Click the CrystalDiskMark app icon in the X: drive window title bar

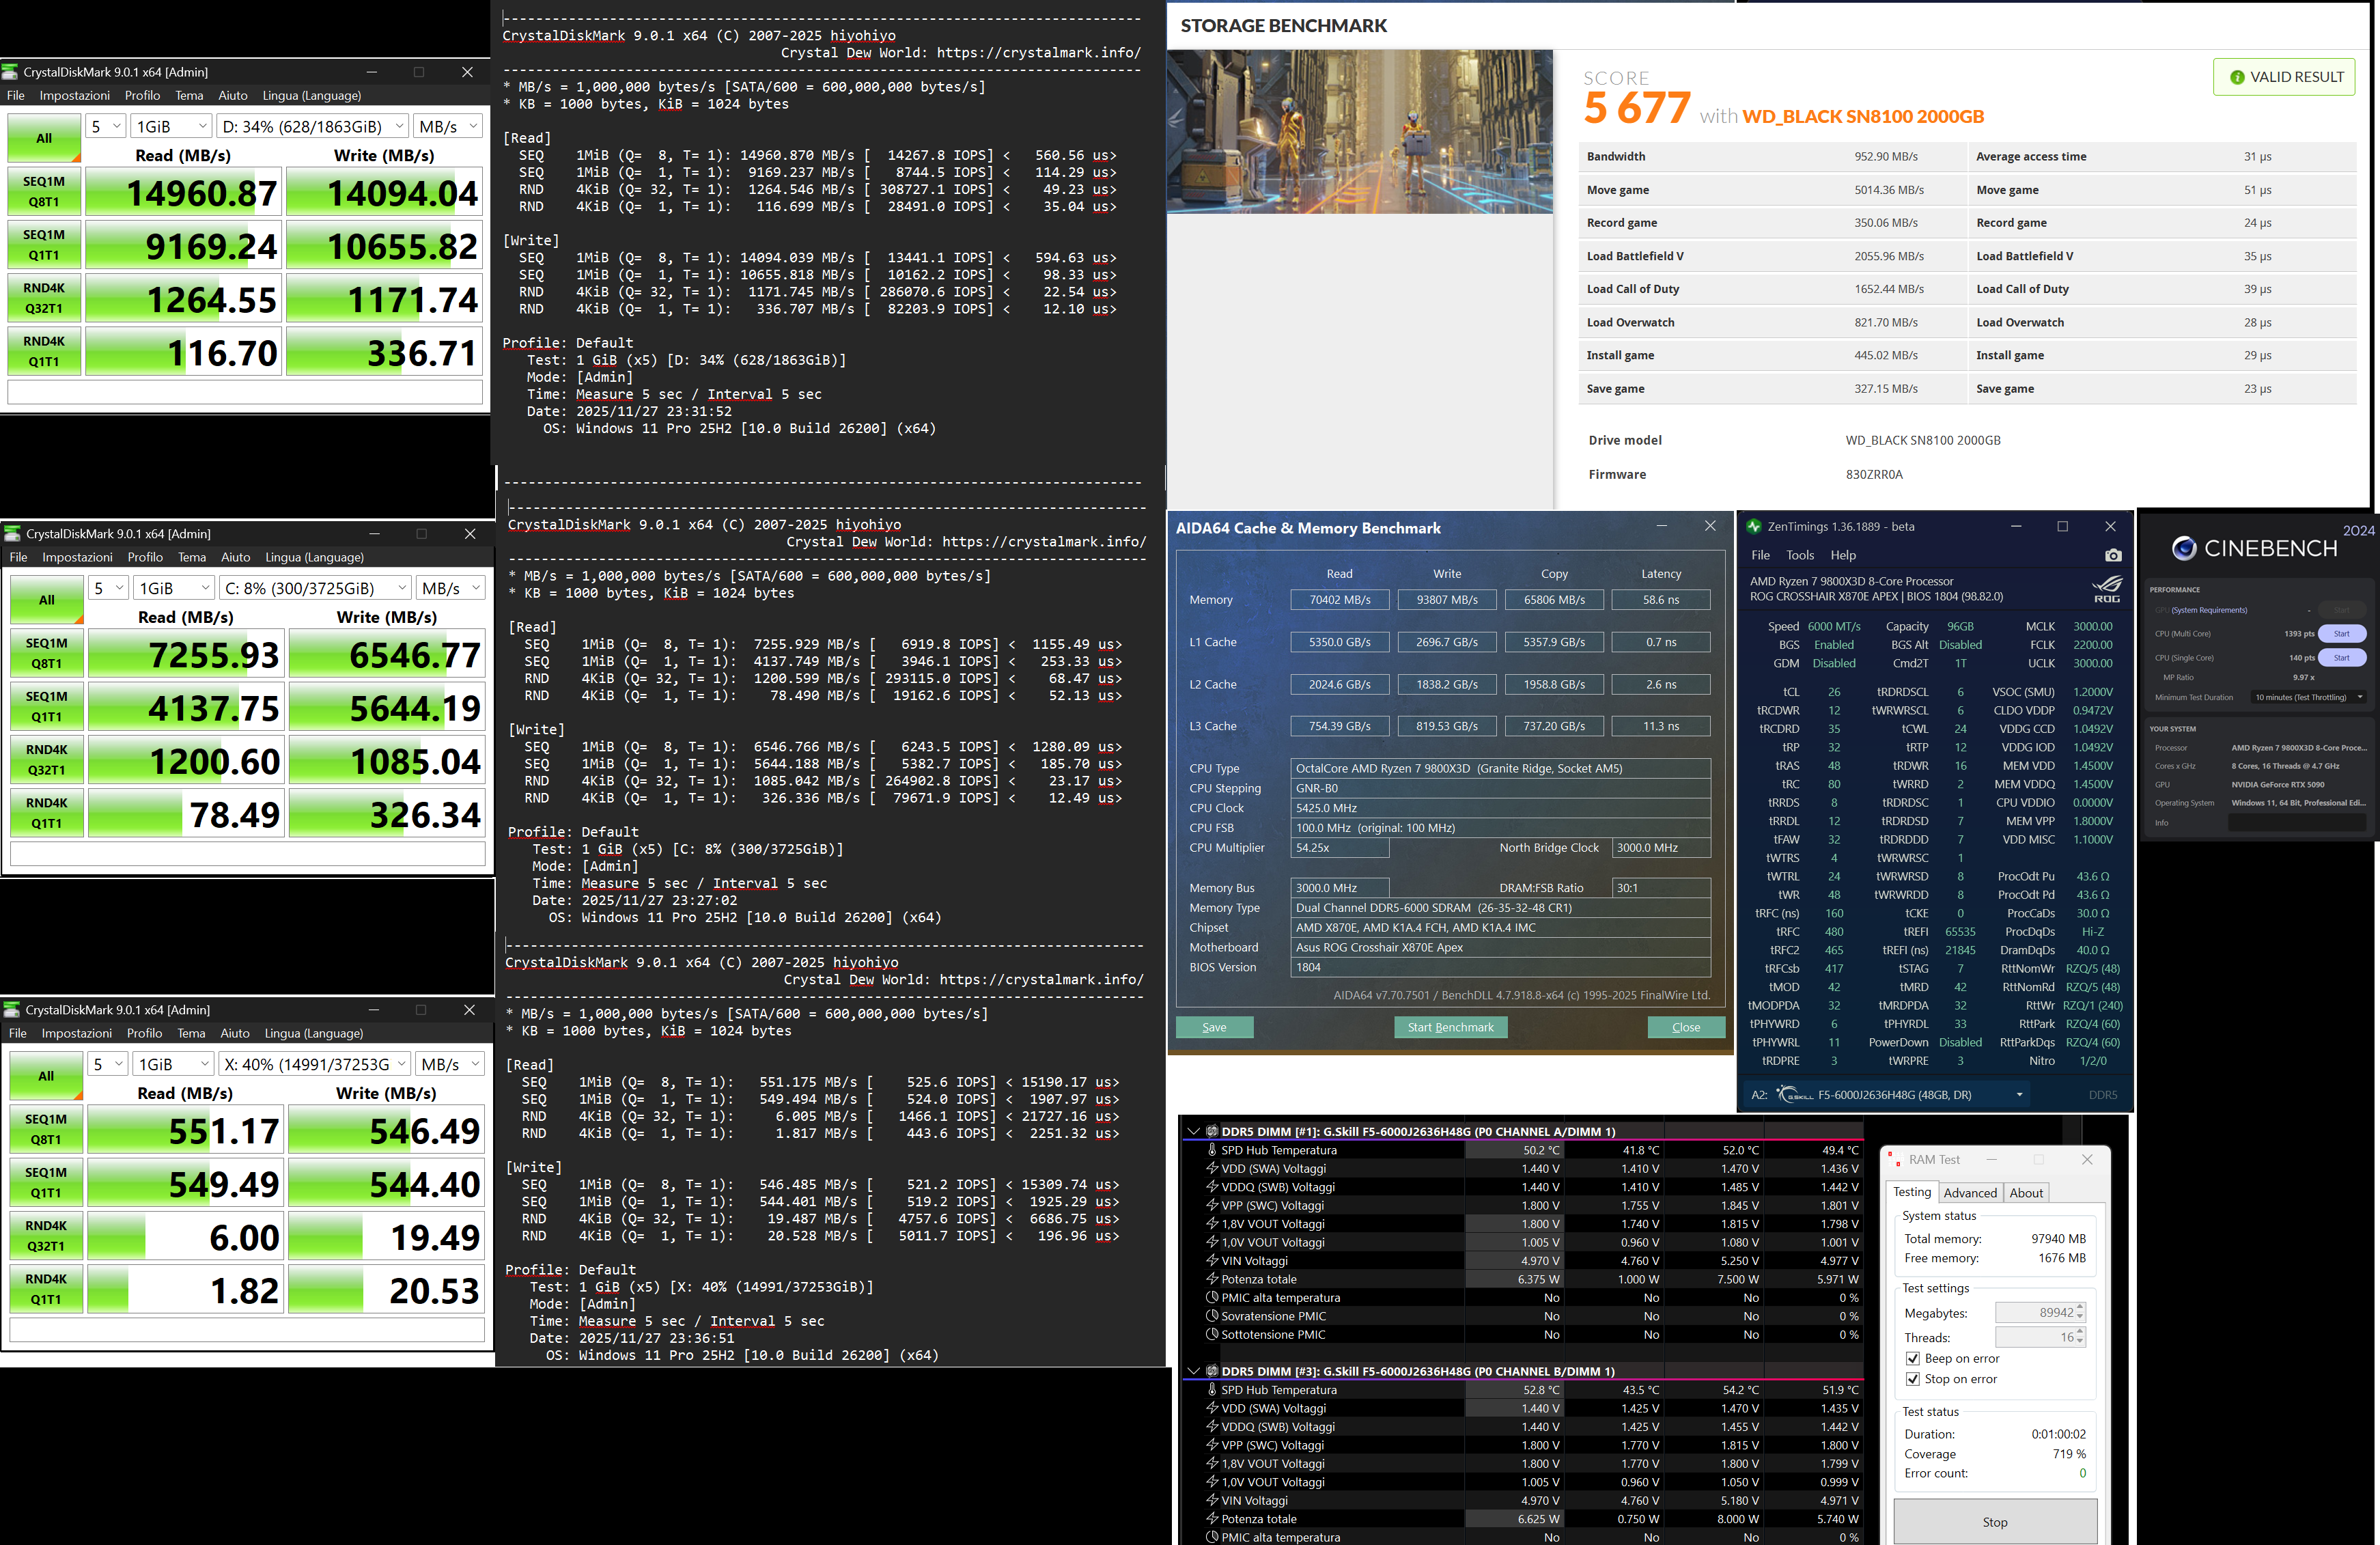pos(13,1009)
